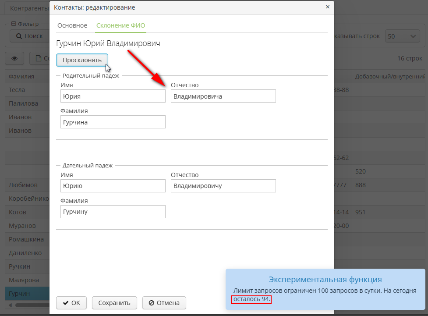The height and width of the screenshot is (316, 428).
Task: Dismiss the Экспериментальная функция notification
Action: click(x=325, y=289)
